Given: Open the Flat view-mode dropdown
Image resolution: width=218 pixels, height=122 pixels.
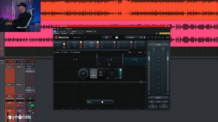Looking at the screenshot, I should [132, 52].
